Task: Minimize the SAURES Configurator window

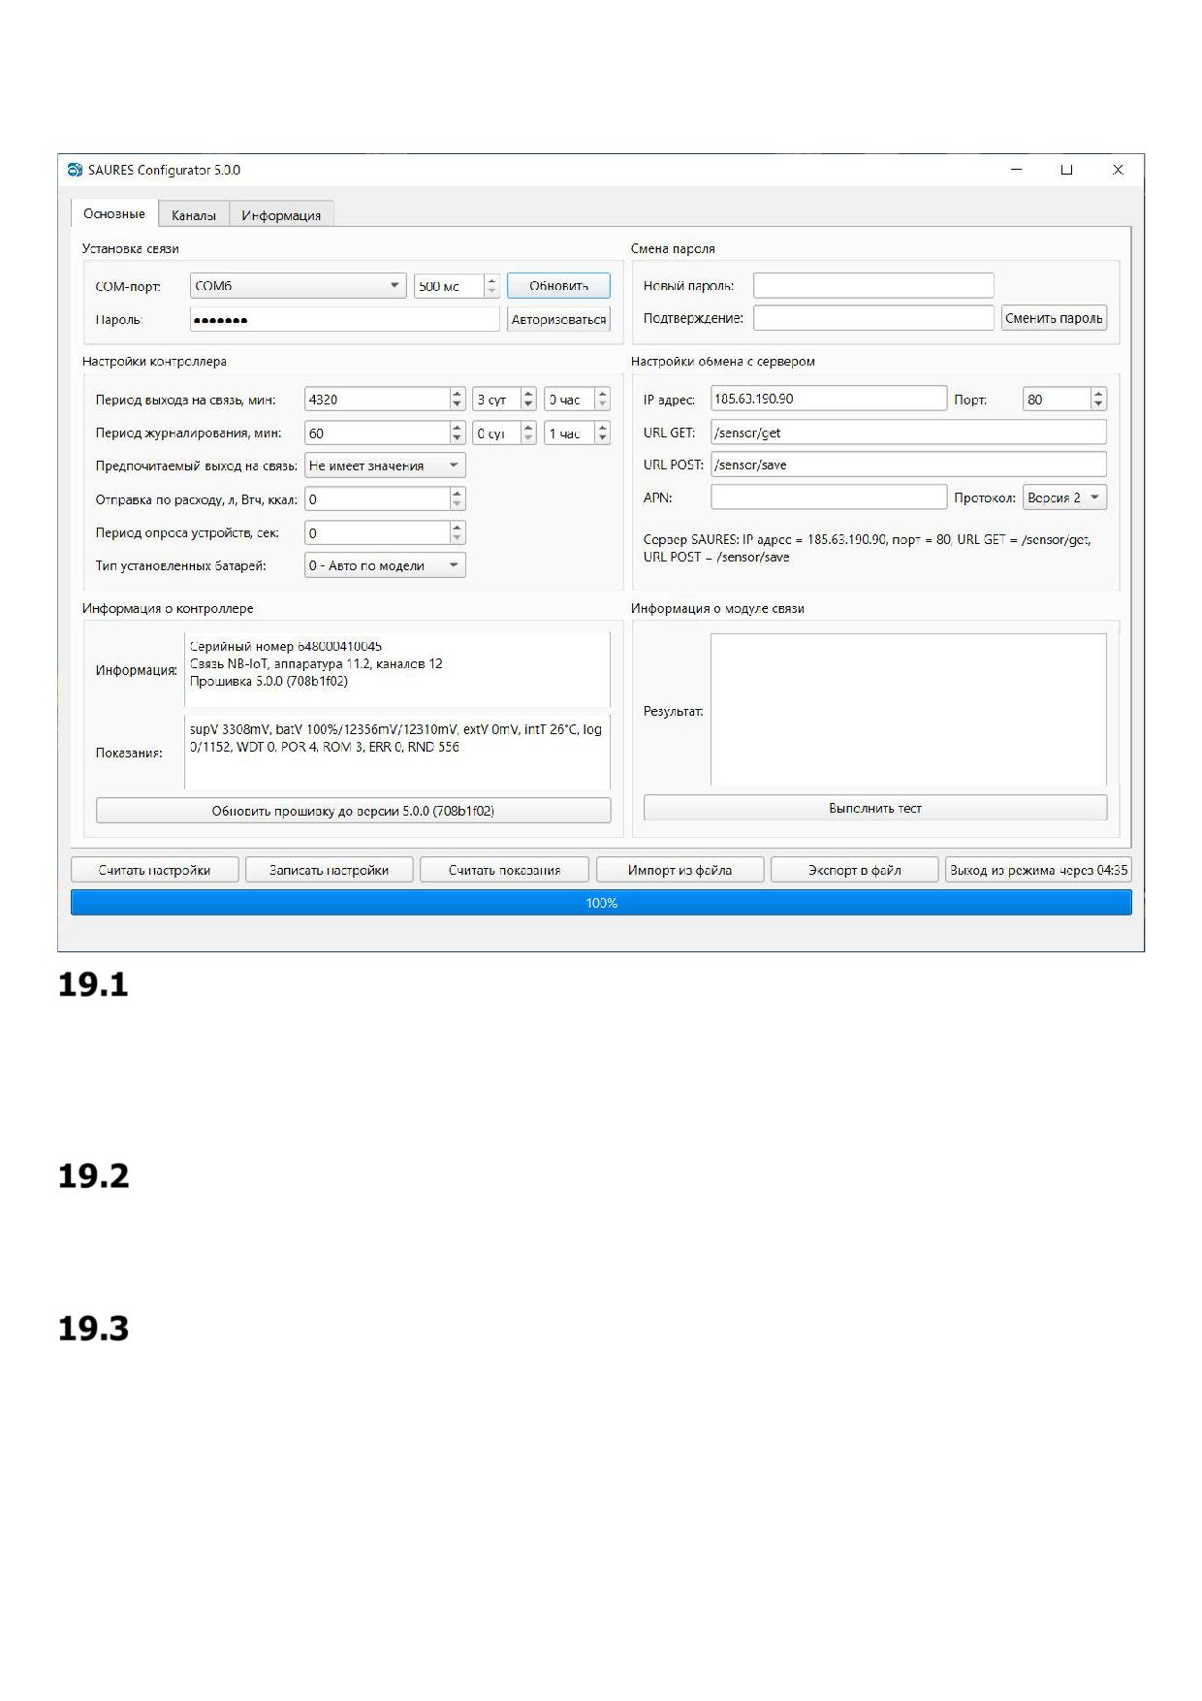Action: (1017, 170)
